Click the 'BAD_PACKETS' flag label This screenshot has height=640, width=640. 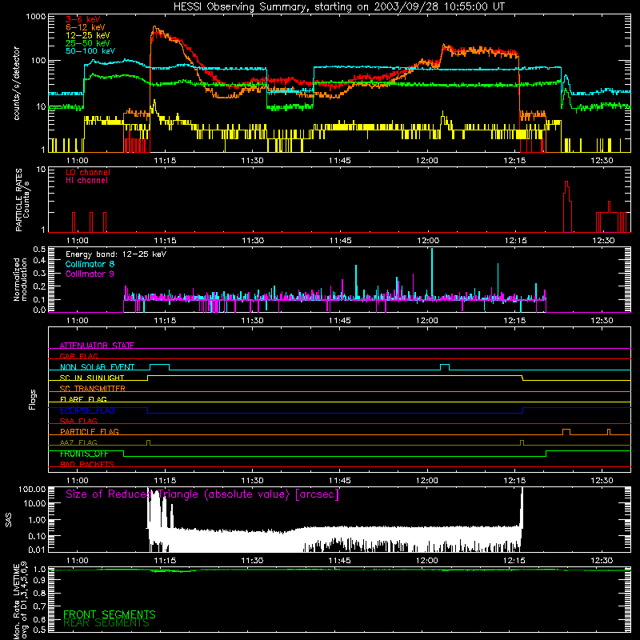(x=87, y=464)
